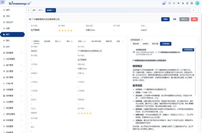Click the red 删除 button
The width and height of the screenshot is (202, 133).
pyautogui.click(x=194, y=19)
